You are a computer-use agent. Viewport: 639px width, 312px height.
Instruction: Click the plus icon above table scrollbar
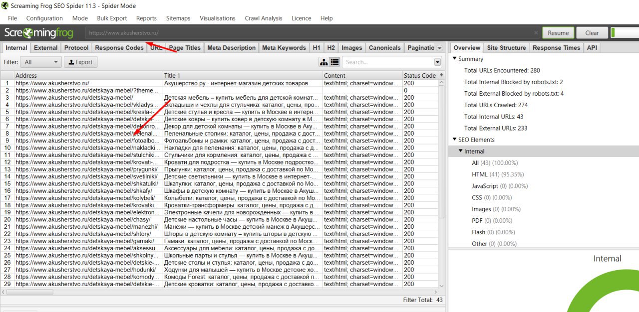(x=441, y=75)
